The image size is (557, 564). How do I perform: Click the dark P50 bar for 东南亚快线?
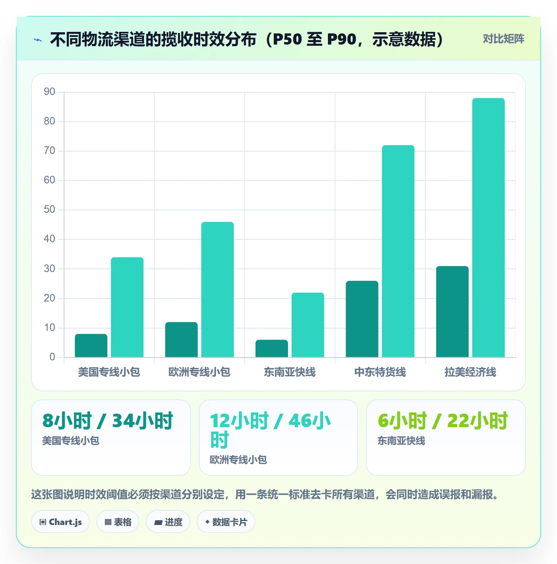(272, 348)
